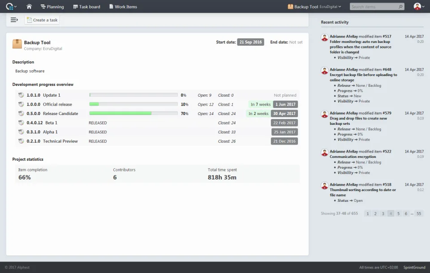
Task: Open the SprintGround logo menu
Action: (x=11, y=7)
